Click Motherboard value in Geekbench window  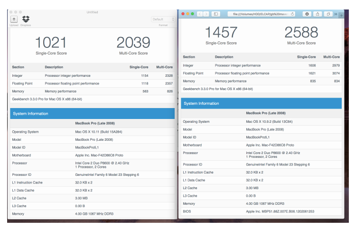[x=99, y=155]
